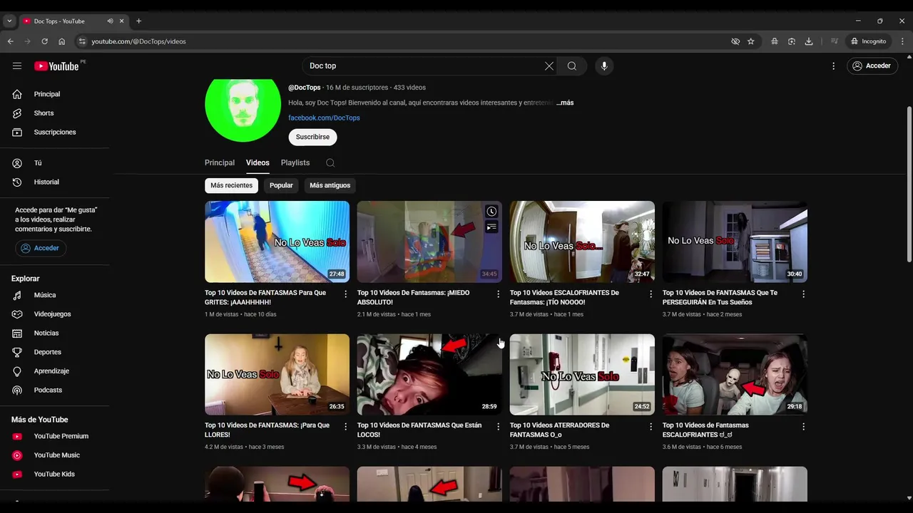Open Chrome three-dot menu
The height and width of the screenshot is (513, 913).
[902, 41]
